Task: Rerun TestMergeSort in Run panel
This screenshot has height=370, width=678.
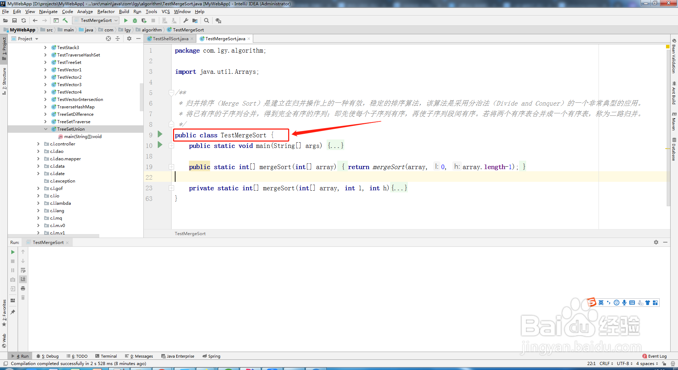Action: tap(13, 252)
